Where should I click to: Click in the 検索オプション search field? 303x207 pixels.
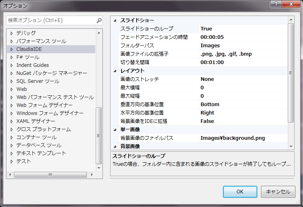coord(50,20)
